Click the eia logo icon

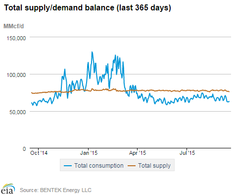pos(8,189)
